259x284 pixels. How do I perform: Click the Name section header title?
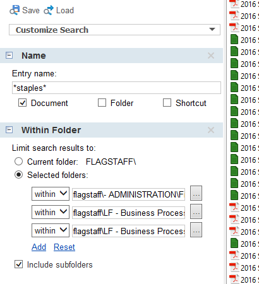[x=33, y=56]
